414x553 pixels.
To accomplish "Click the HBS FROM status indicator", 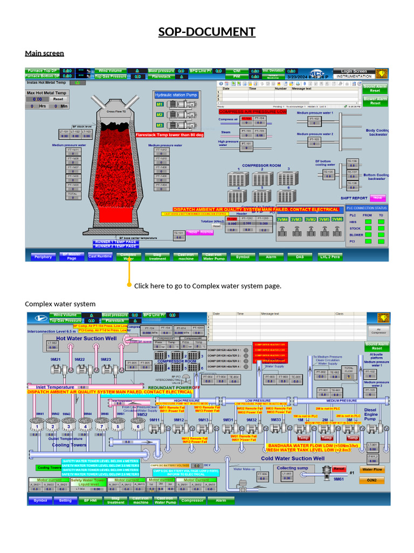I will coord(368,222).
